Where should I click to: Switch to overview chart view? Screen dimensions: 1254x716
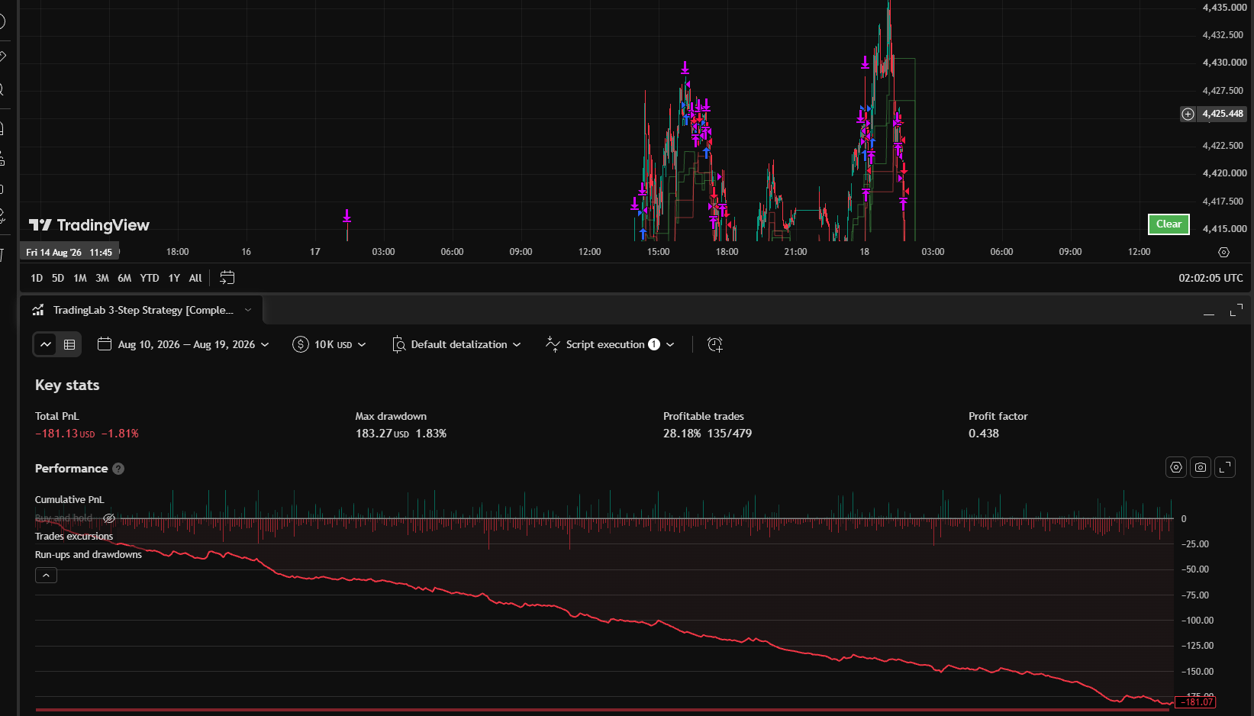(46, 344)
